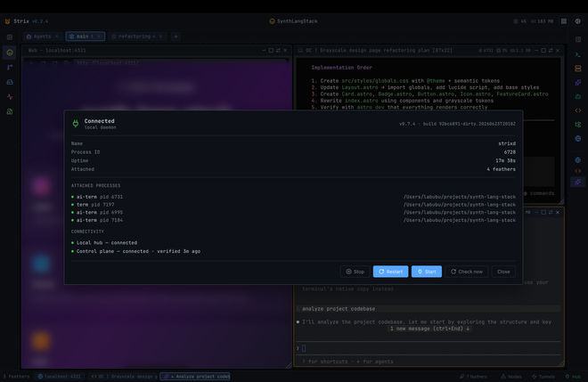Select ai-term pid 6731 process row
Image resolution: width=588 pixels, height=382 pixels.
(x=293, y=197)
